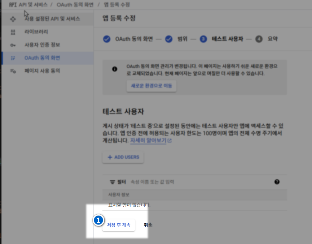
Task: Click the 저장 후 계속 button
Action: tap(119, 225)
